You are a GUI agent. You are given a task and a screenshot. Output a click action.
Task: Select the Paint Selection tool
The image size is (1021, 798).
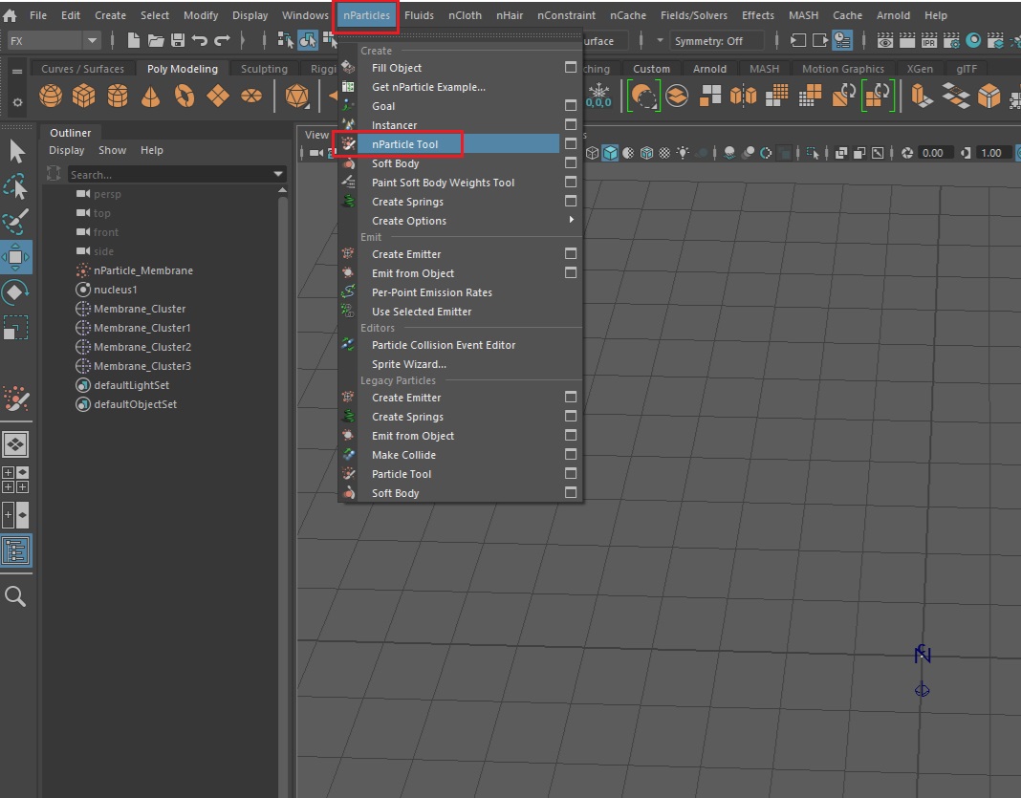(x=16, y=222)
